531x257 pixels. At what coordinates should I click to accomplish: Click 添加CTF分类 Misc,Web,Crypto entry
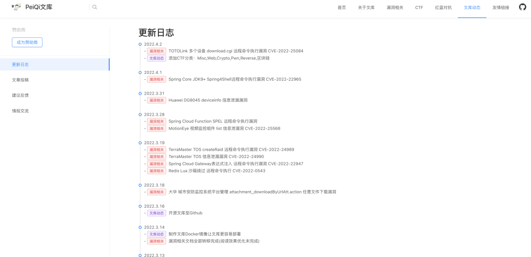pos(219,58)
